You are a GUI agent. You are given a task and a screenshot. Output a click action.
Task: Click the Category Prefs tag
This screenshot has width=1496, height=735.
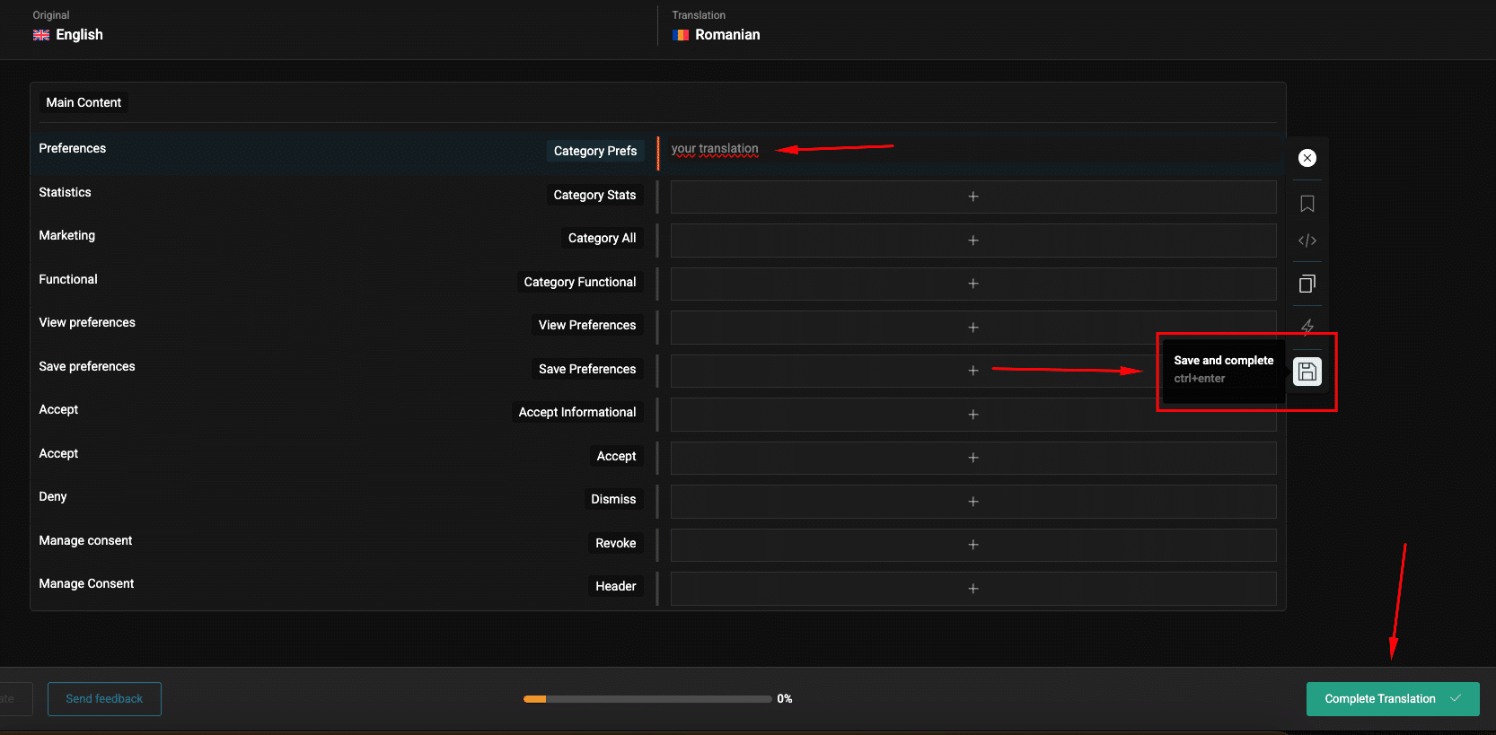coord(595,151)
